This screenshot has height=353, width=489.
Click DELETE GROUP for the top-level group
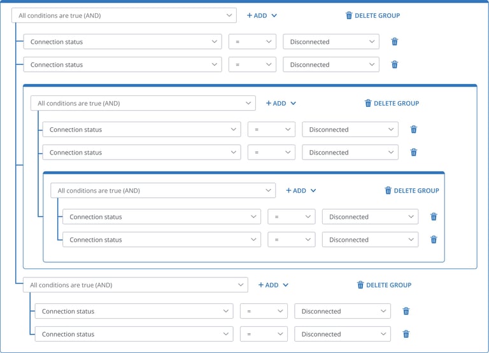[372, 15]
